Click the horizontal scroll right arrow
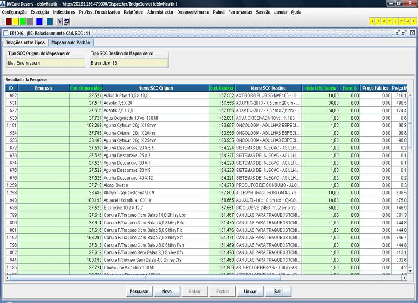Viewport: 418px width, 303px height. pyautogui.click(x=405, y=278)
